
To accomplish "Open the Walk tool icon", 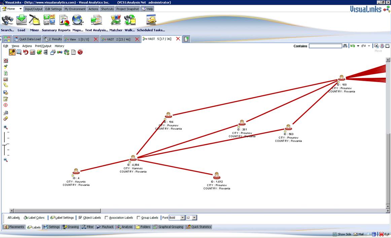I will tap(130, 20).
